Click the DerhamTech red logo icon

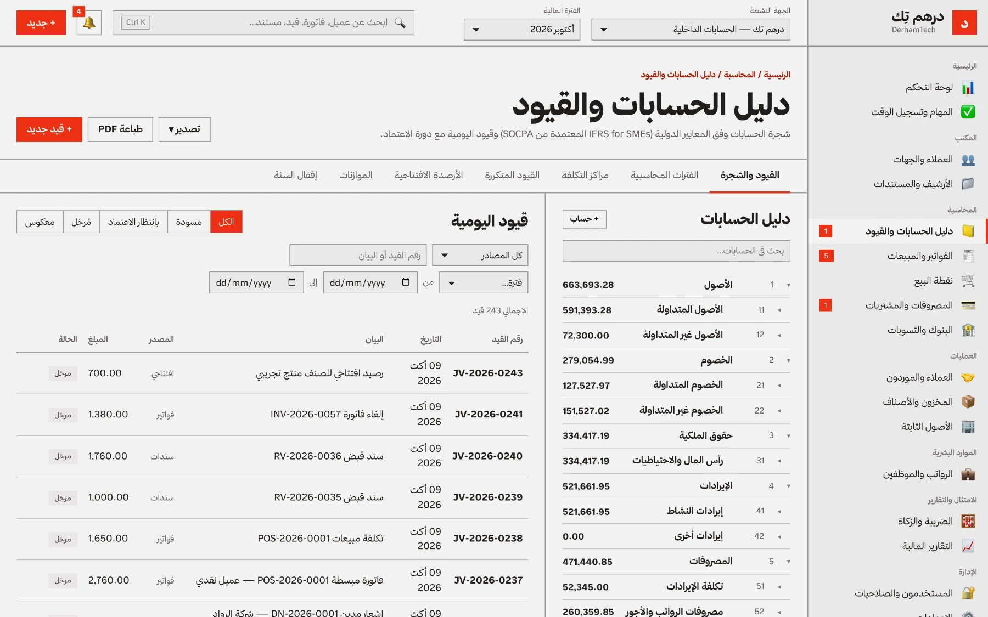(x=964, y=23)
